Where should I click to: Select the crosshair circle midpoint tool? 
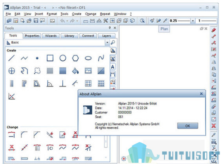[12, 71]
